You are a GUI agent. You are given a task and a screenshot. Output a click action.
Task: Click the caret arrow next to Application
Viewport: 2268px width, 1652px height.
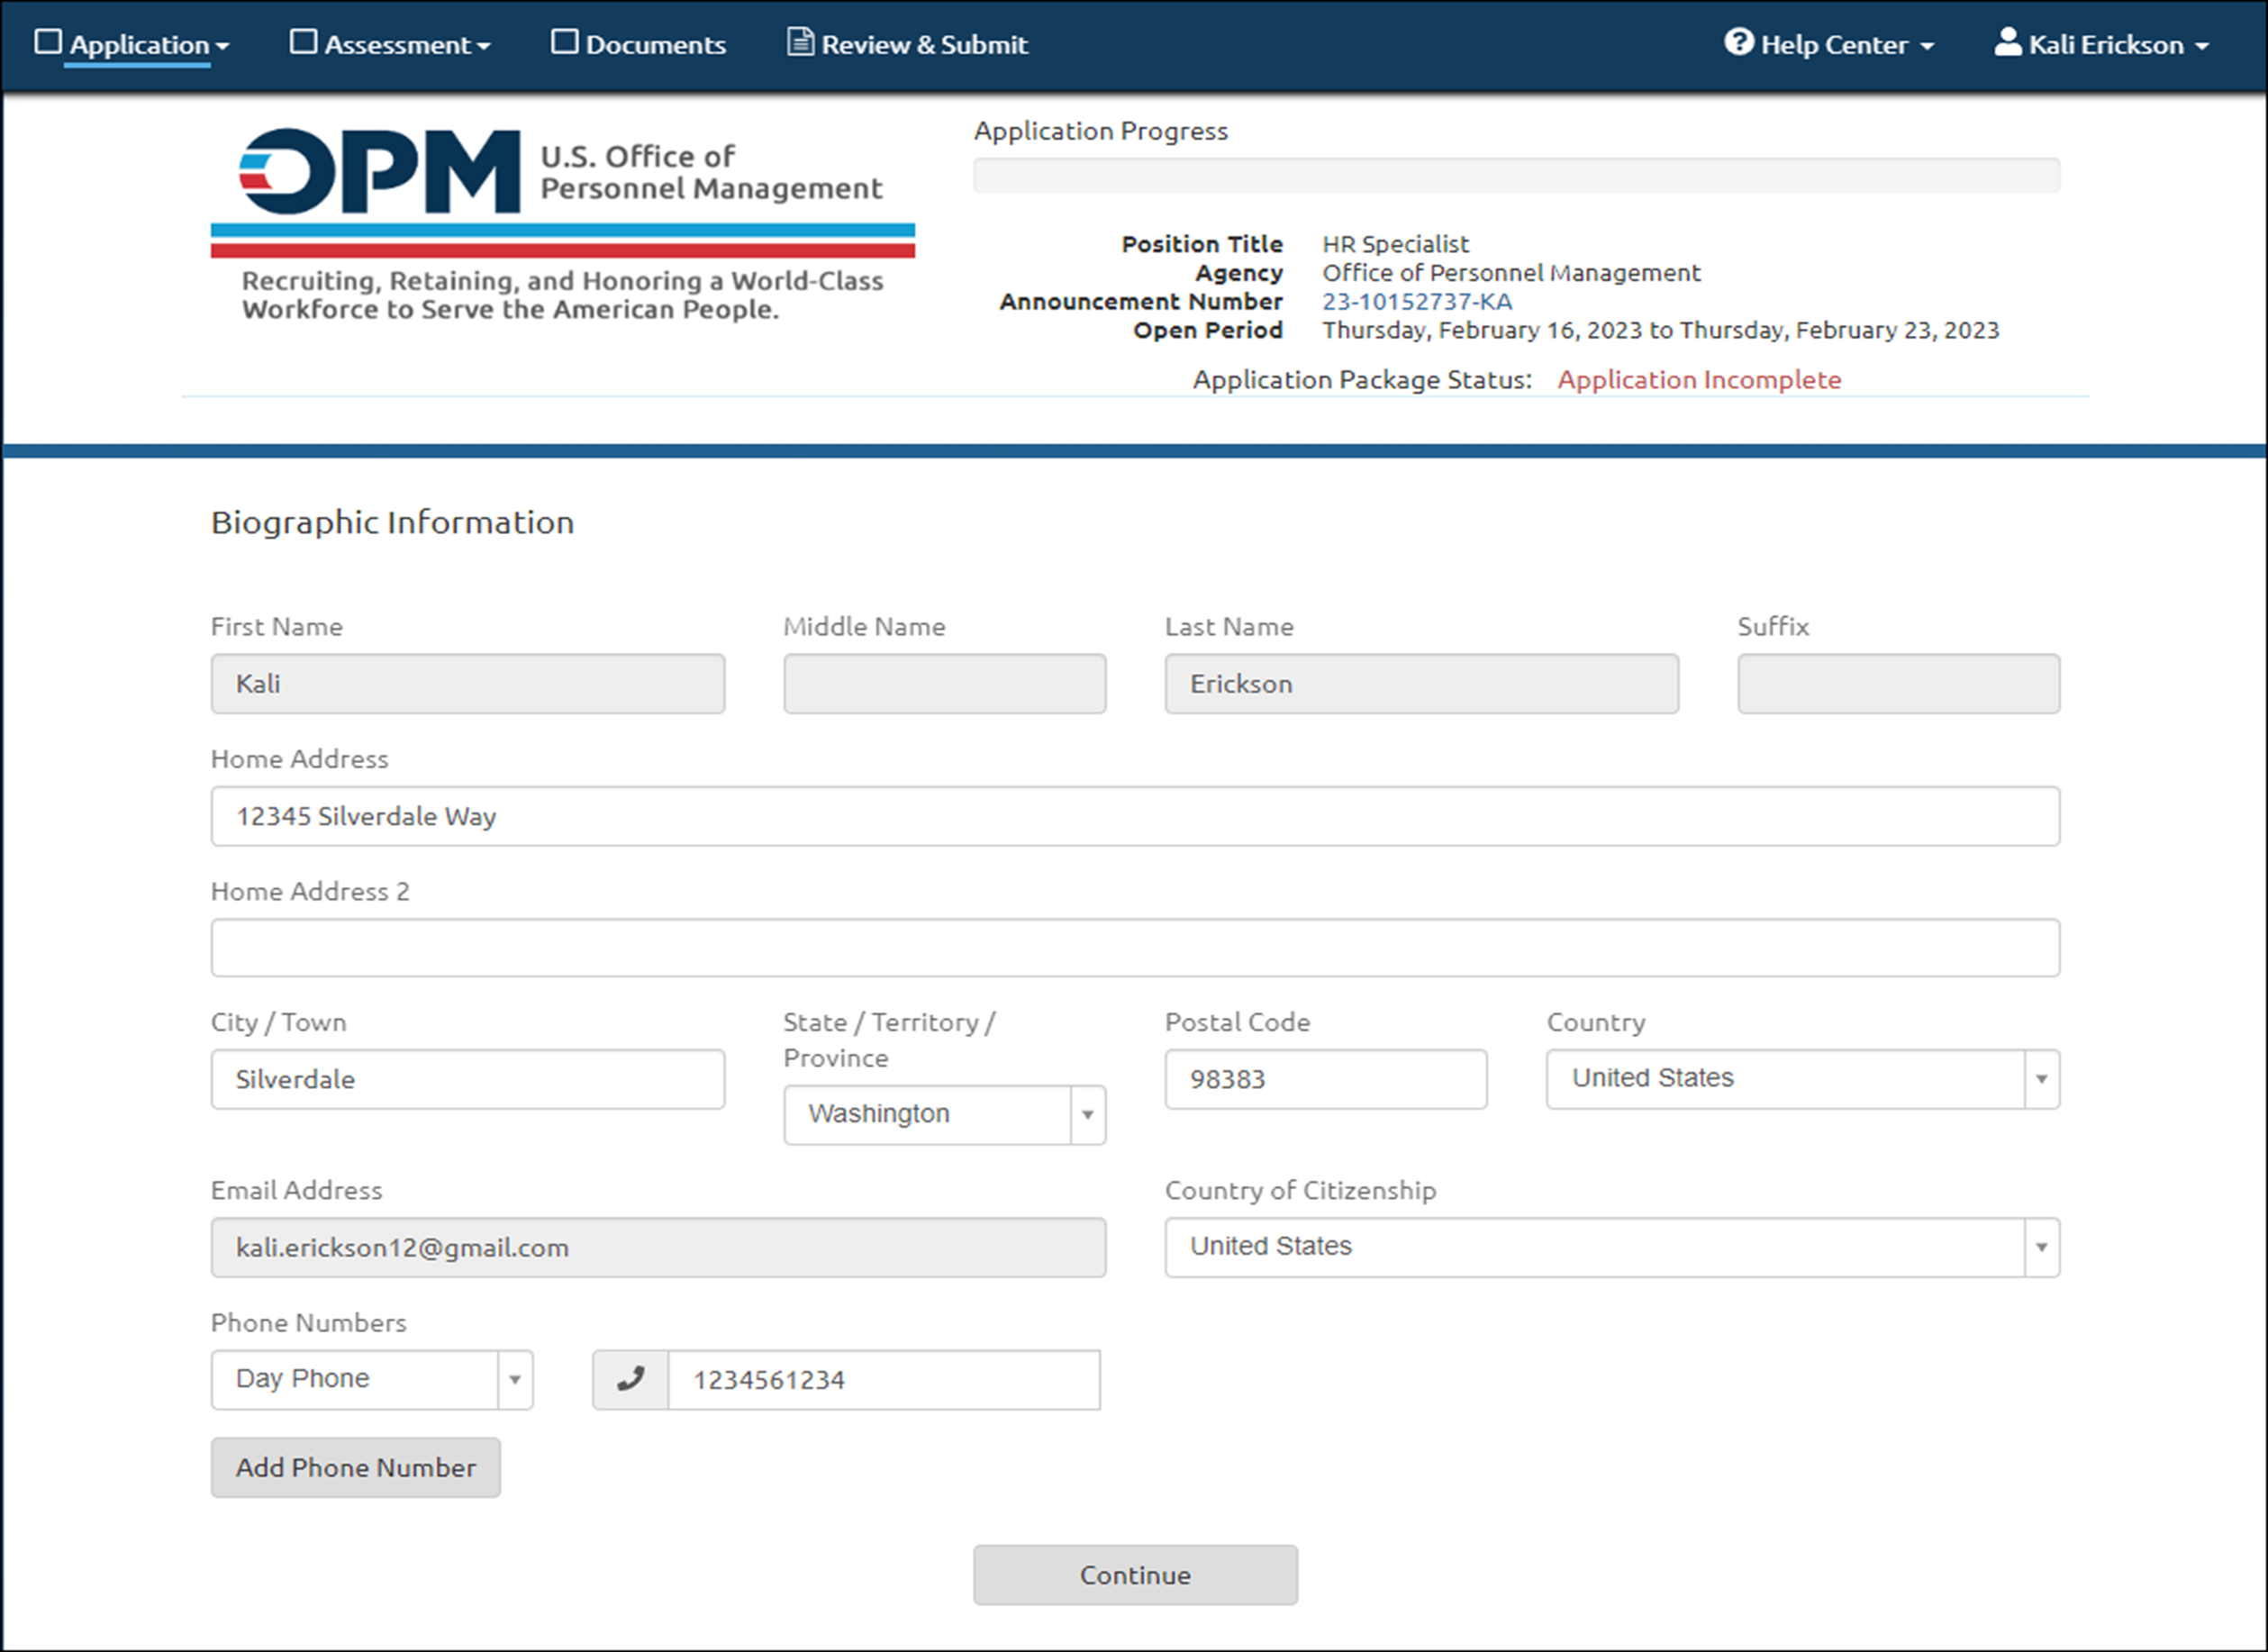click(222, 47)
